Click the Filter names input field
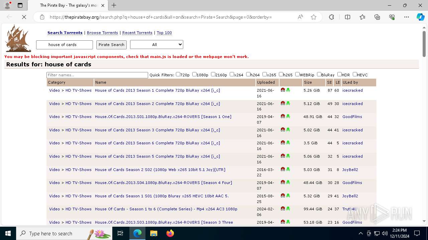Image resolution: width=428 pixels, height=240 pixels. point(97,75)
